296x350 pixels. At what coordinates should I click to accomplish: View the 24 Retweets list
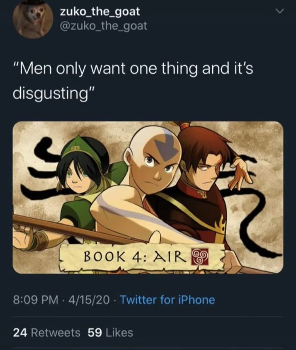point(47,333)
